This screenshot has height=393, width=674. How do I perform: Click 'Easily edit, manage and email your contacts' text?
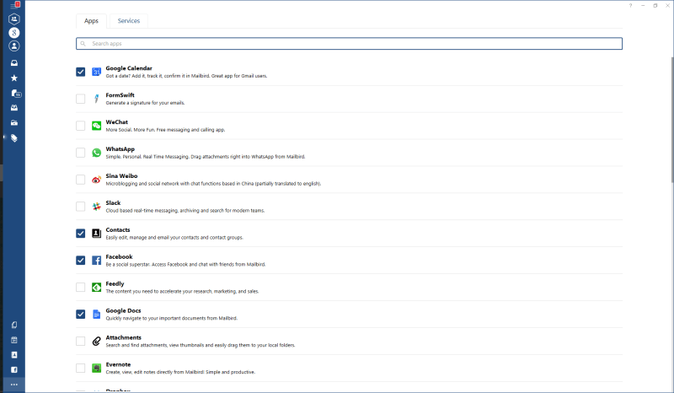pyautogui.click(x=174, y=238)
